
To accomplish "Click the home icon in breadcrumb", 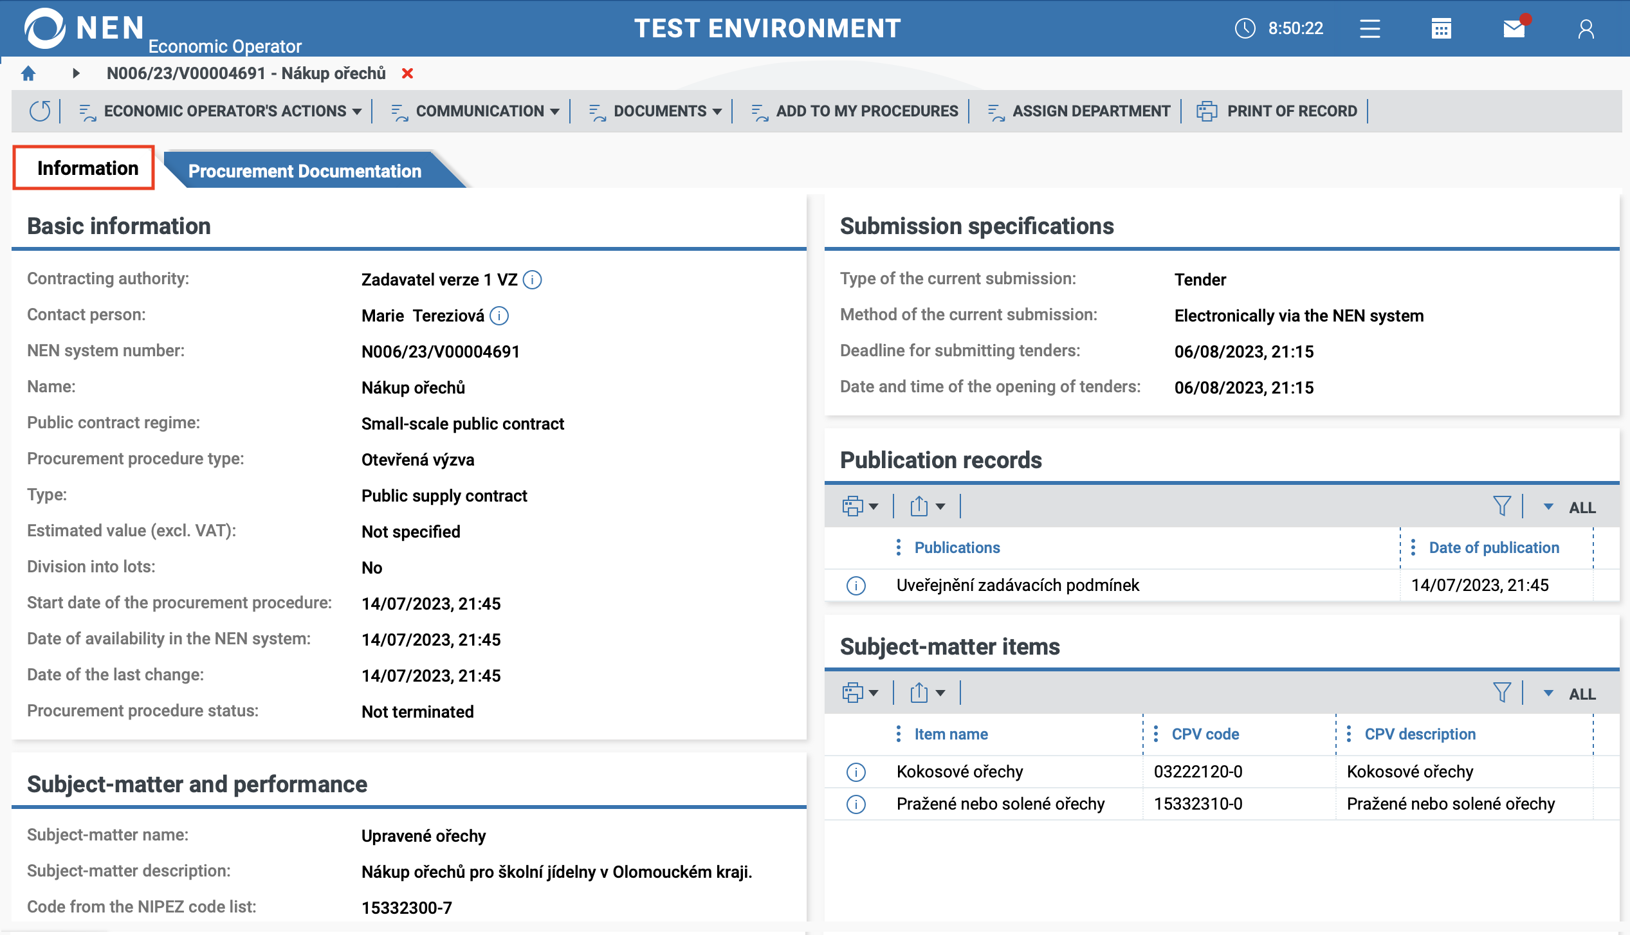I will click(x=28, y=73).
